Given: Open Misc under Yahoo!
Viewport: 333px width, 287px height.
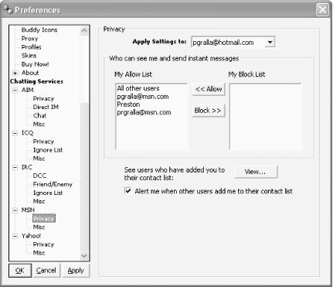Looking at the screenshot, I should 39,253.
